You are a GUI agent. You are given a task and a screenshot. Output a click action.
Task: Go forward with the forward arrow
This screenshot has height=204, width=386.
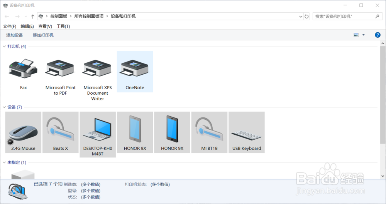tap(17, 17)
